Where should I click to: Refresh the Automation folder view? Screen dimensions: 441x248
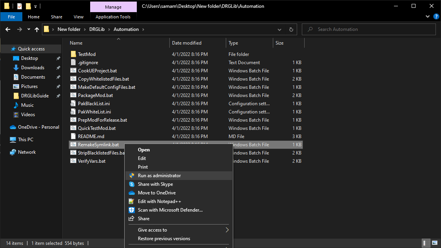[291, 29]
